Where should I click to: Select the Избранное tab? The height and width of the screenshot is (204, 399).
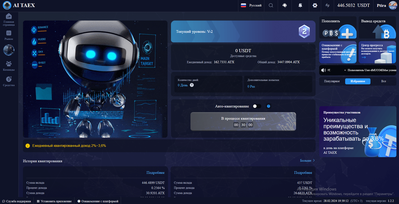[358, 81]
